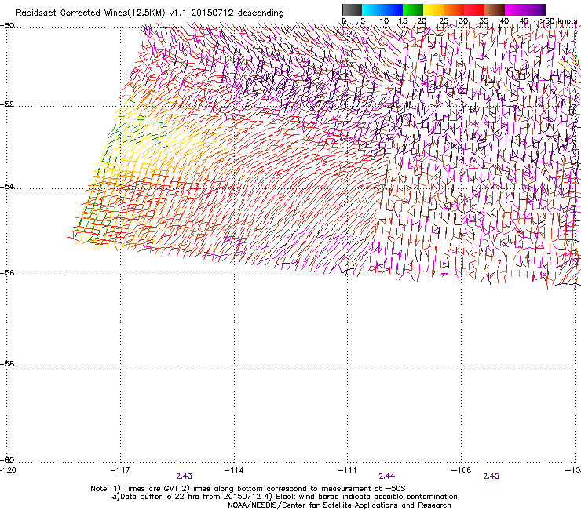Click the orange 25-30 knots legend segment
Screen dimensions: 581x510
[454, 9]
